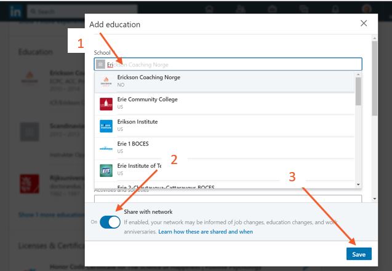Image resolution: width=392 pixels, height=271 pixels.
Task: Select Erie 1 BOCES suggestion
Action: click(x=224, y=147)
